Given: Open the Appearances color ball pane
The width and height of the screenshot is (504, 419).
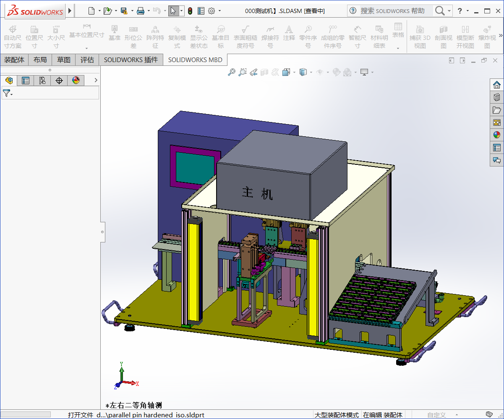Looking at the screenshot, I should (x=497, y=135).
